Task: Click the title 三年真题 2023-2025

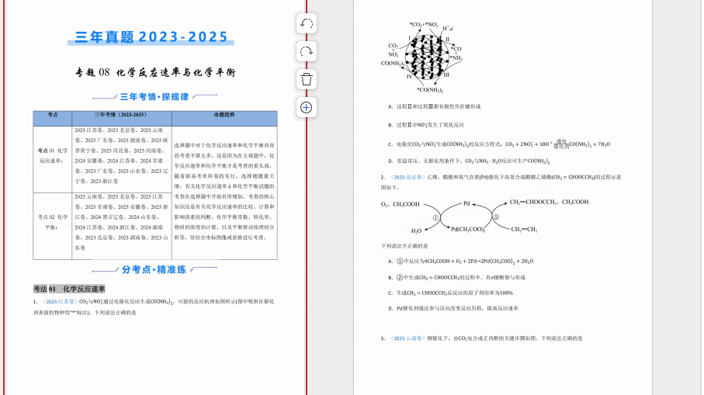Action: tap(152, 37)
